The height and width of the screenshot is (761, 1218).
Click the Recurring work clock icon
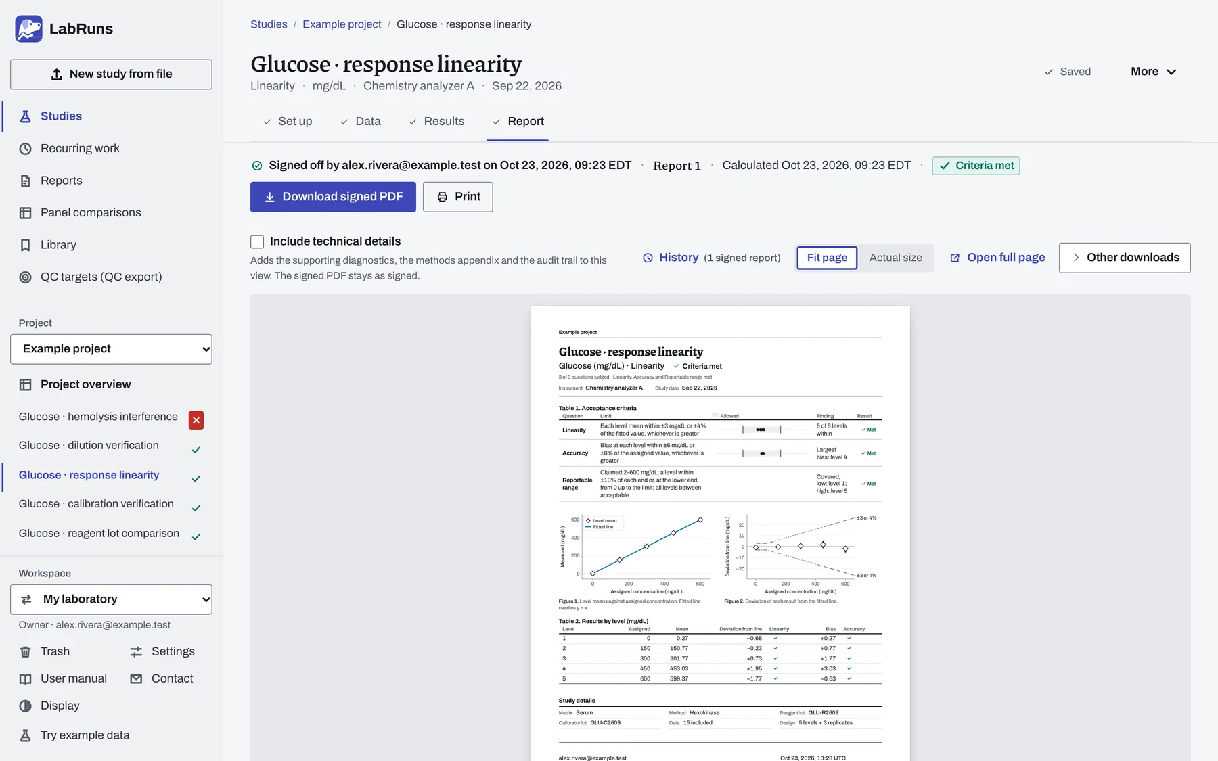pyautogui.click(x=25, y=149)
